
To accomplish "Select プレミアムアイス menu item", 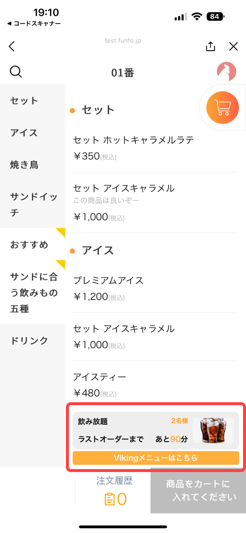I will [155, 288].
